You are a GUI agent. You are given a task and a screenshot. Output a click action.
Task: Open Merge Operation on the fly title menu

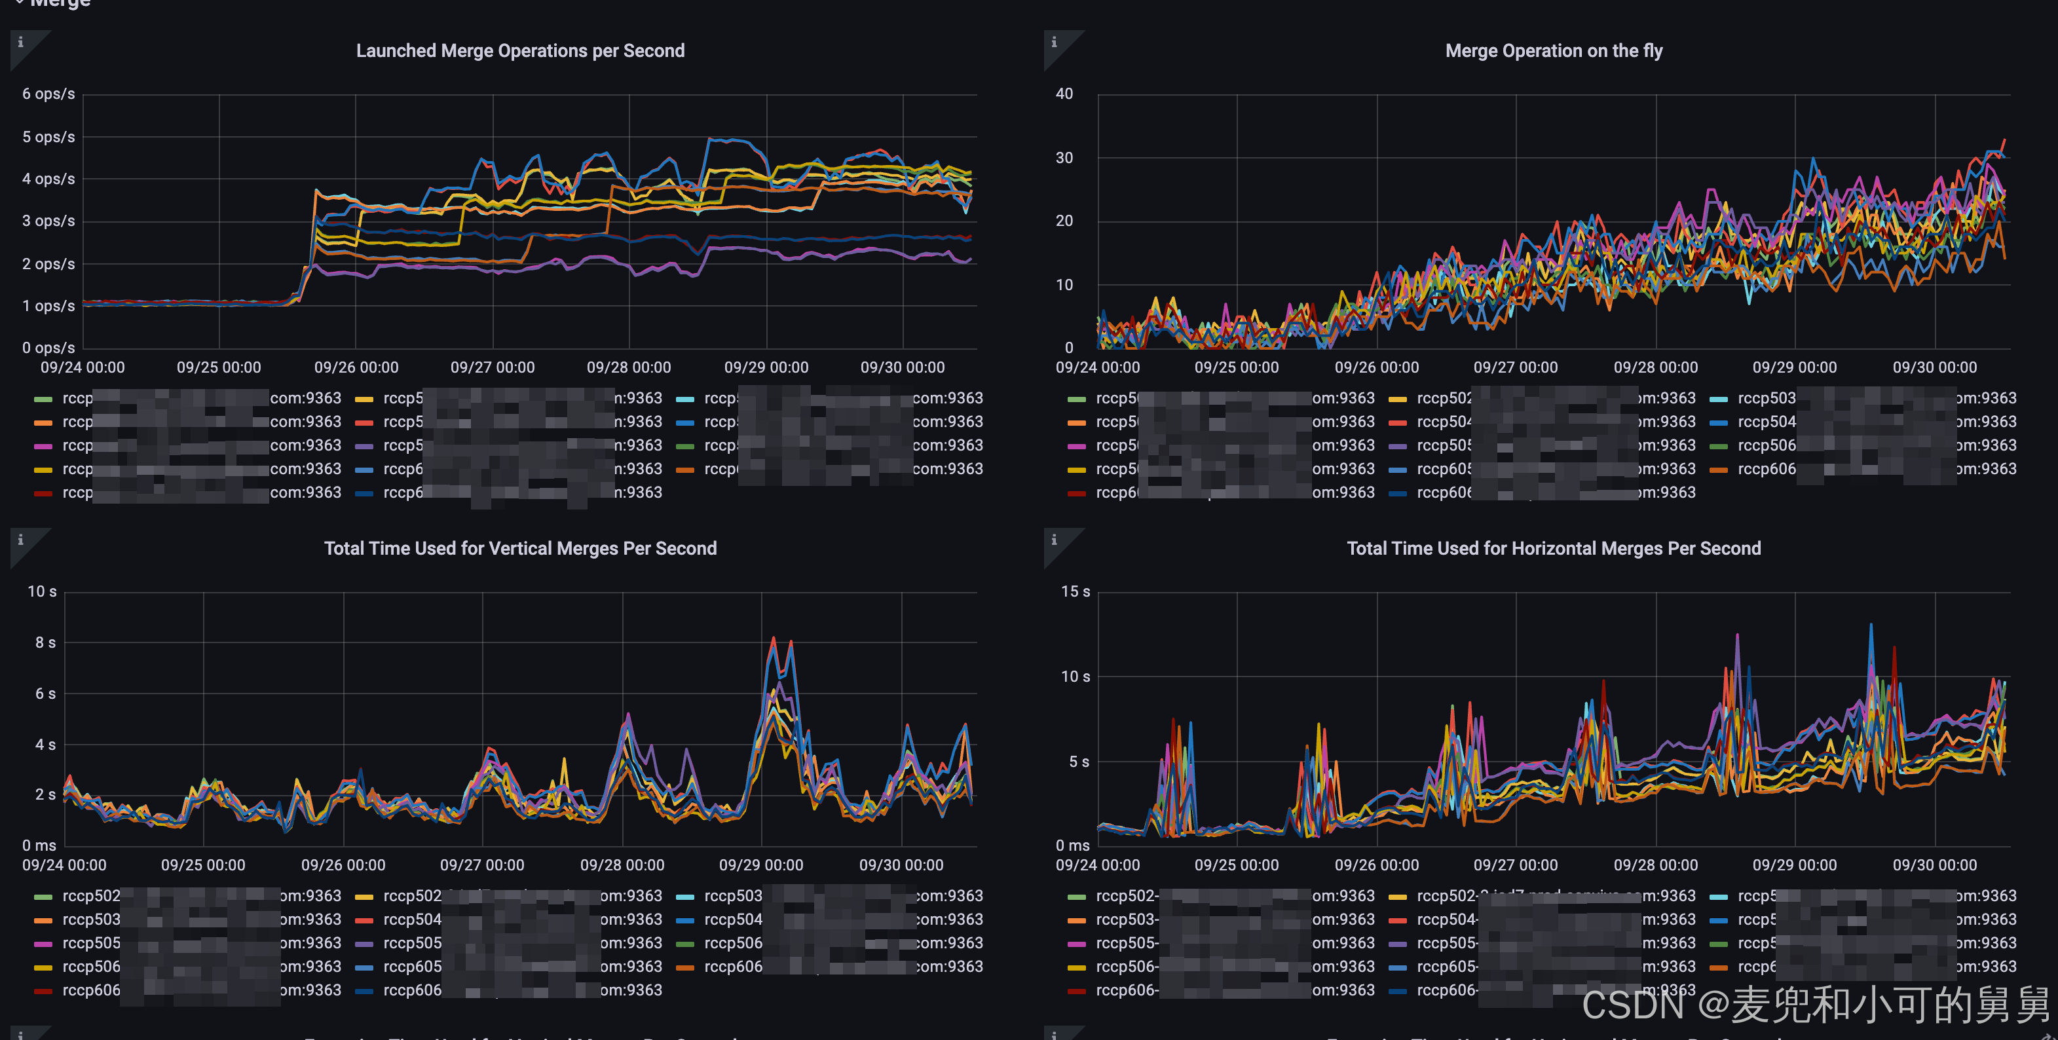1553,51
